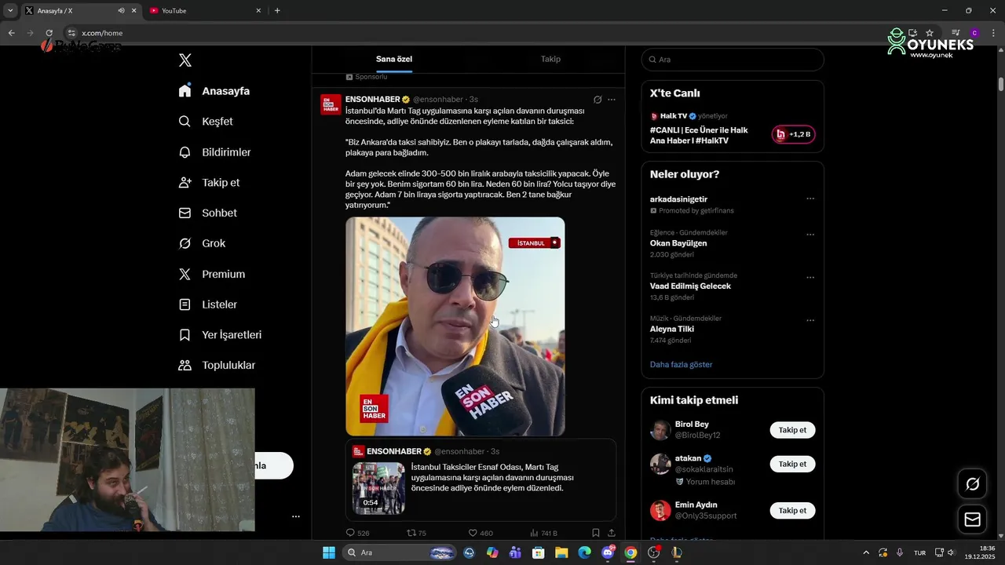1005x565 pixels.
Task: Like the post with 460 likes
Action: (x=481, y=533)
